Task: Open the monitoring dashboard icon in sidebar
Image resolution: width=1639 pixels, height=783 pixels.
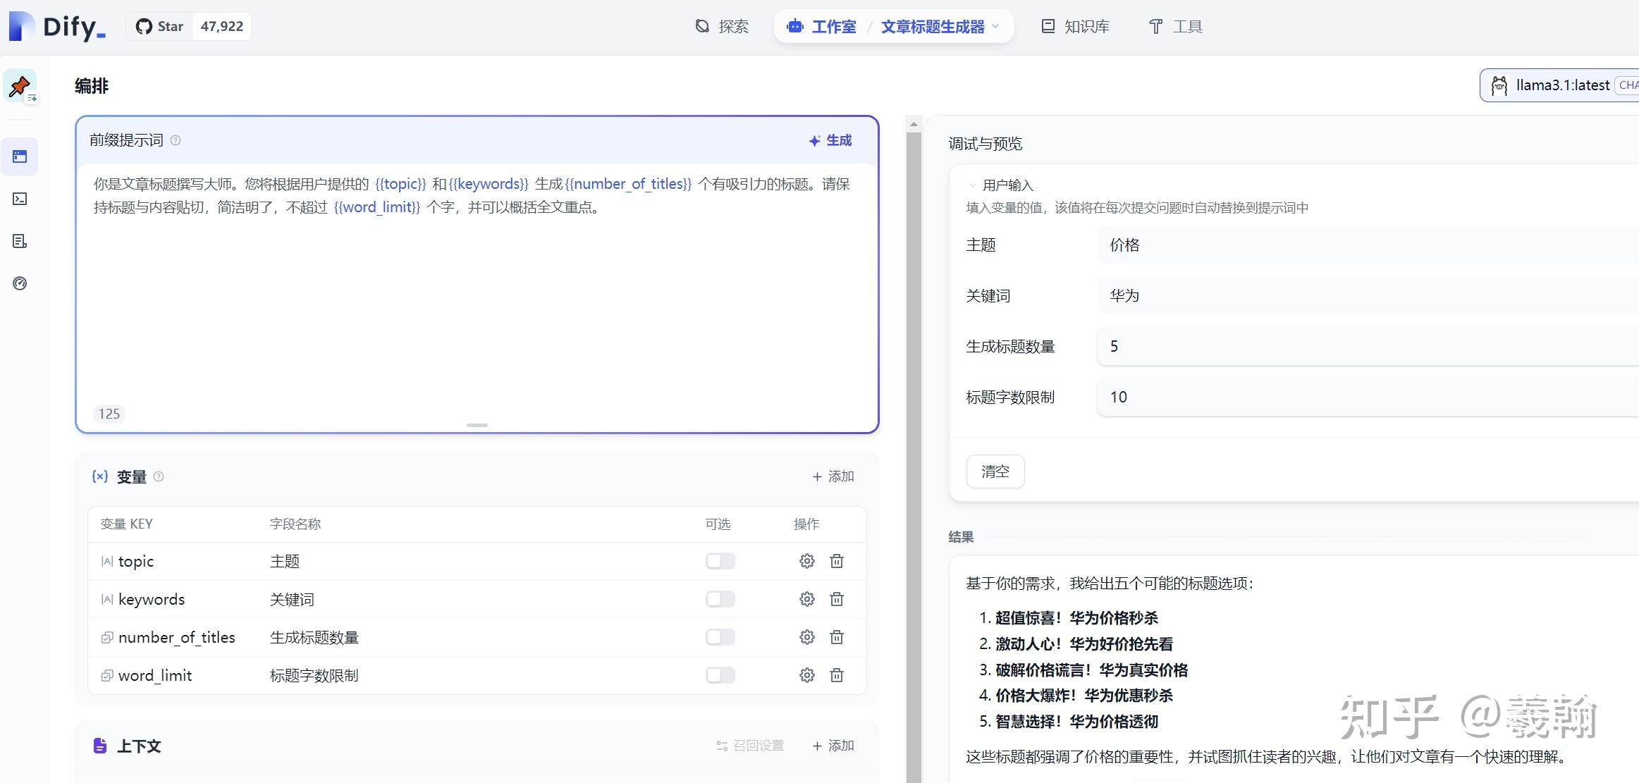Action: pos(20,283)
